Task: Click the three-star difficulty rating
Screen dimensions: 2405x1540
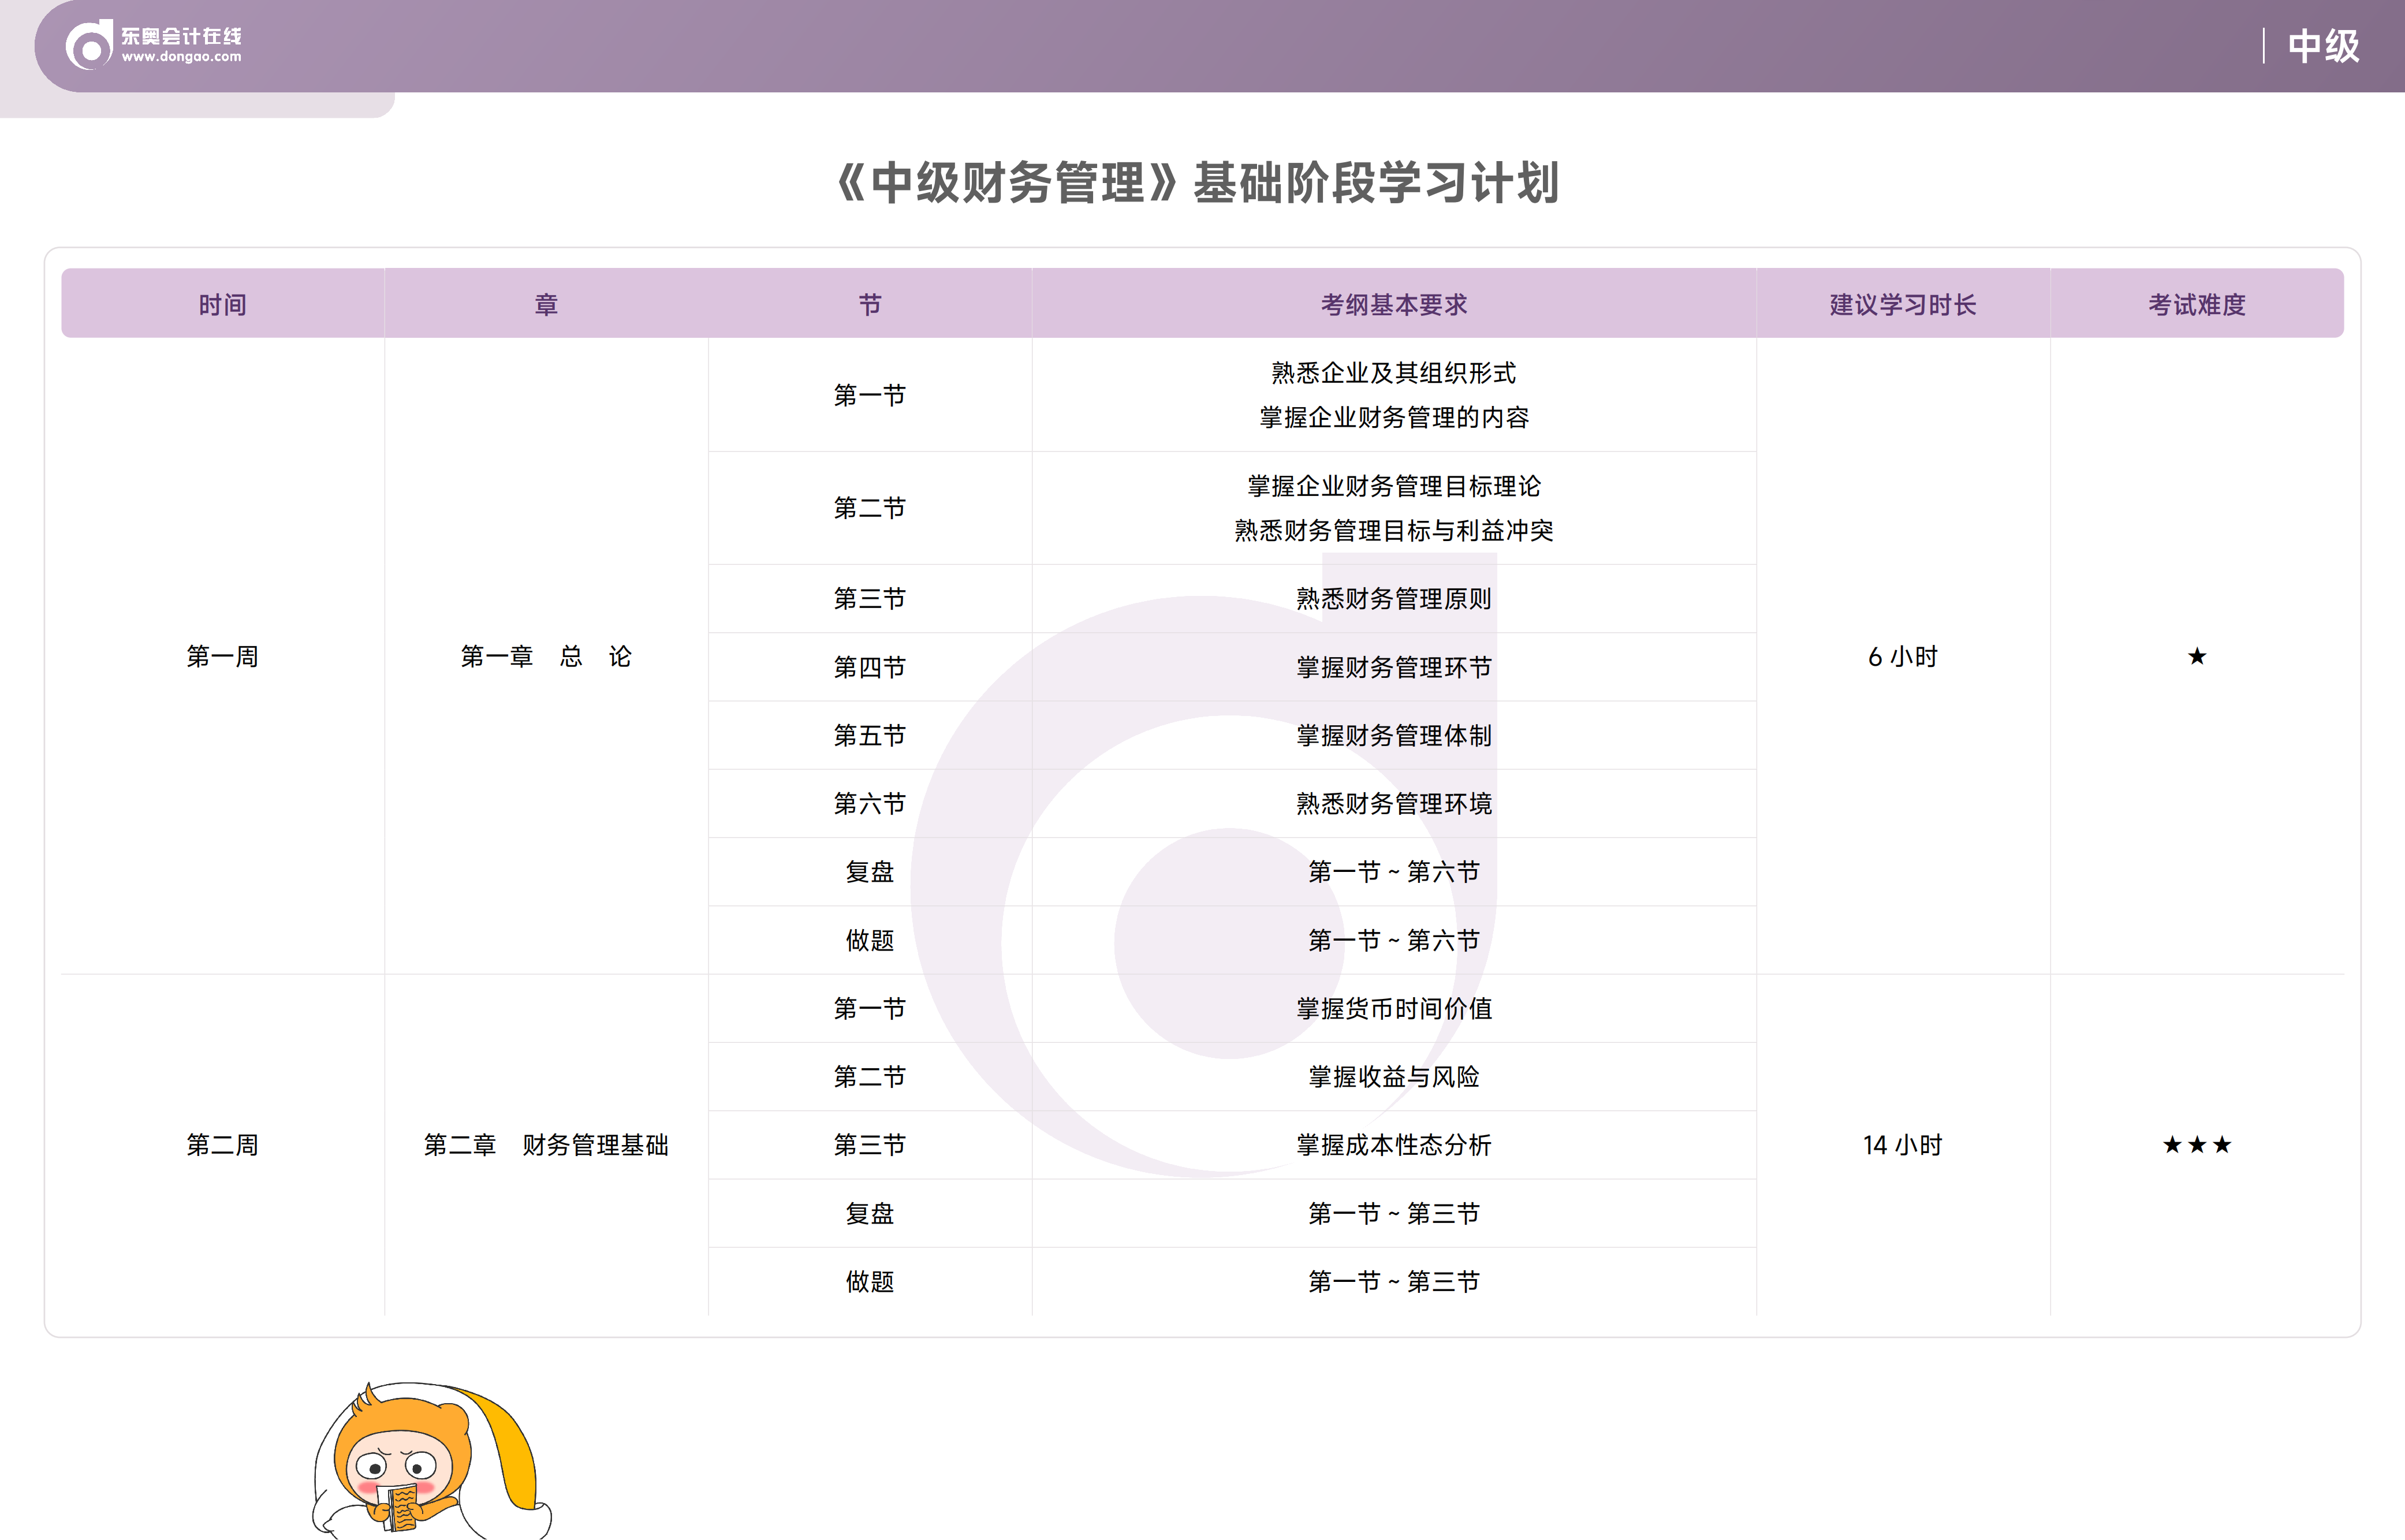Action: click(2197, 1144)
